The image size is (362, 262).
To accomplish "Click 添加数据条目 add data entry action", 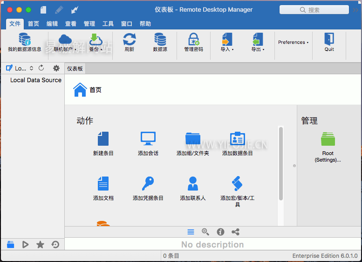I will [237, 144].
